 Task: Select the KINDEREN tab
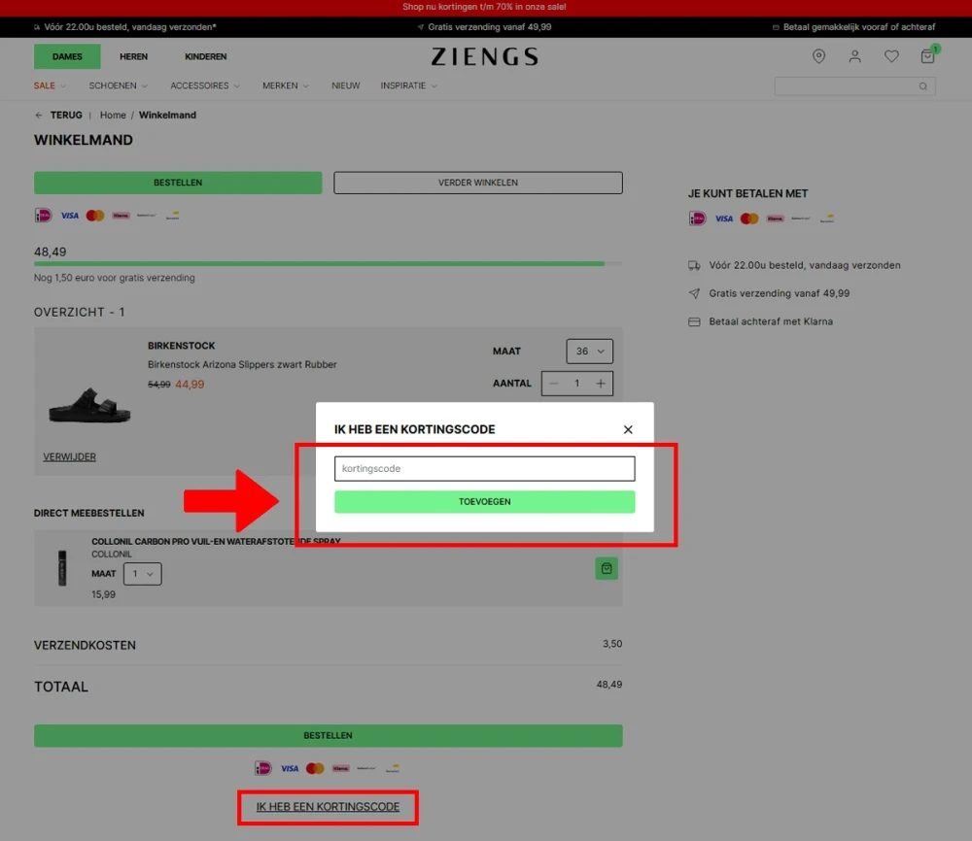tap(206, 56)
